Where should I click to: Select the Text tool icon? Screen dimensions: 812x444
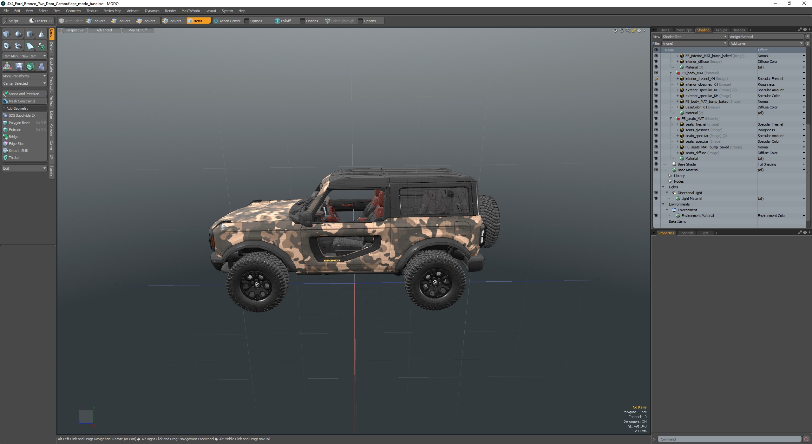coord(41,46)
